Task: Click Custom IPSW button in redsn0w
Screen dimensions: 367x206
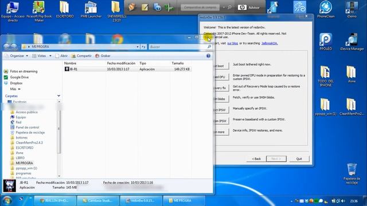Action: pos(221,121)
